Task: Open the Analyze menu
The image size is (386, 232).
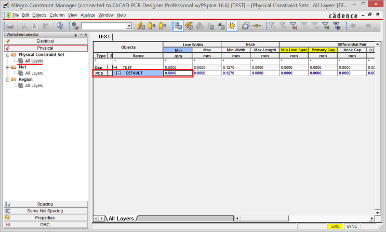Action: click(x=88, y=15)
